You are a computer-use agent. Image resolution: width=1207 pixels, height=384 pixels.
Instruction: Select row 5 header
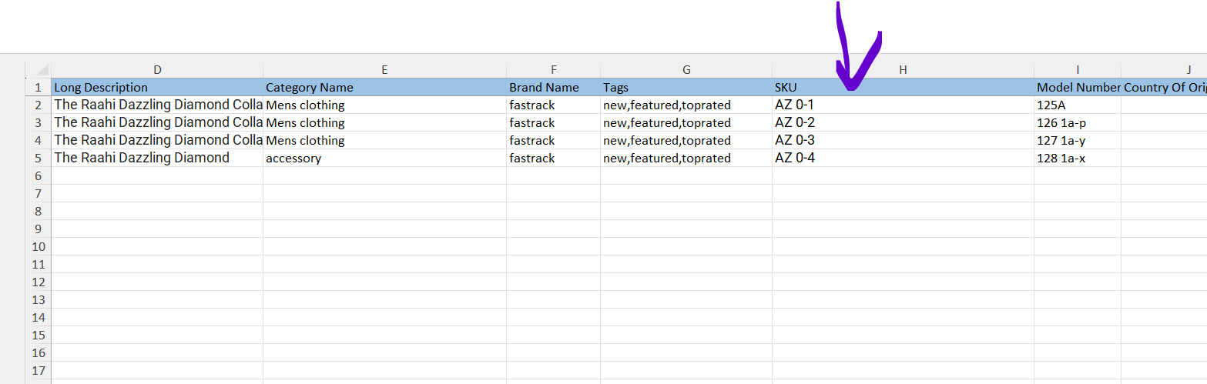(39, 158)
